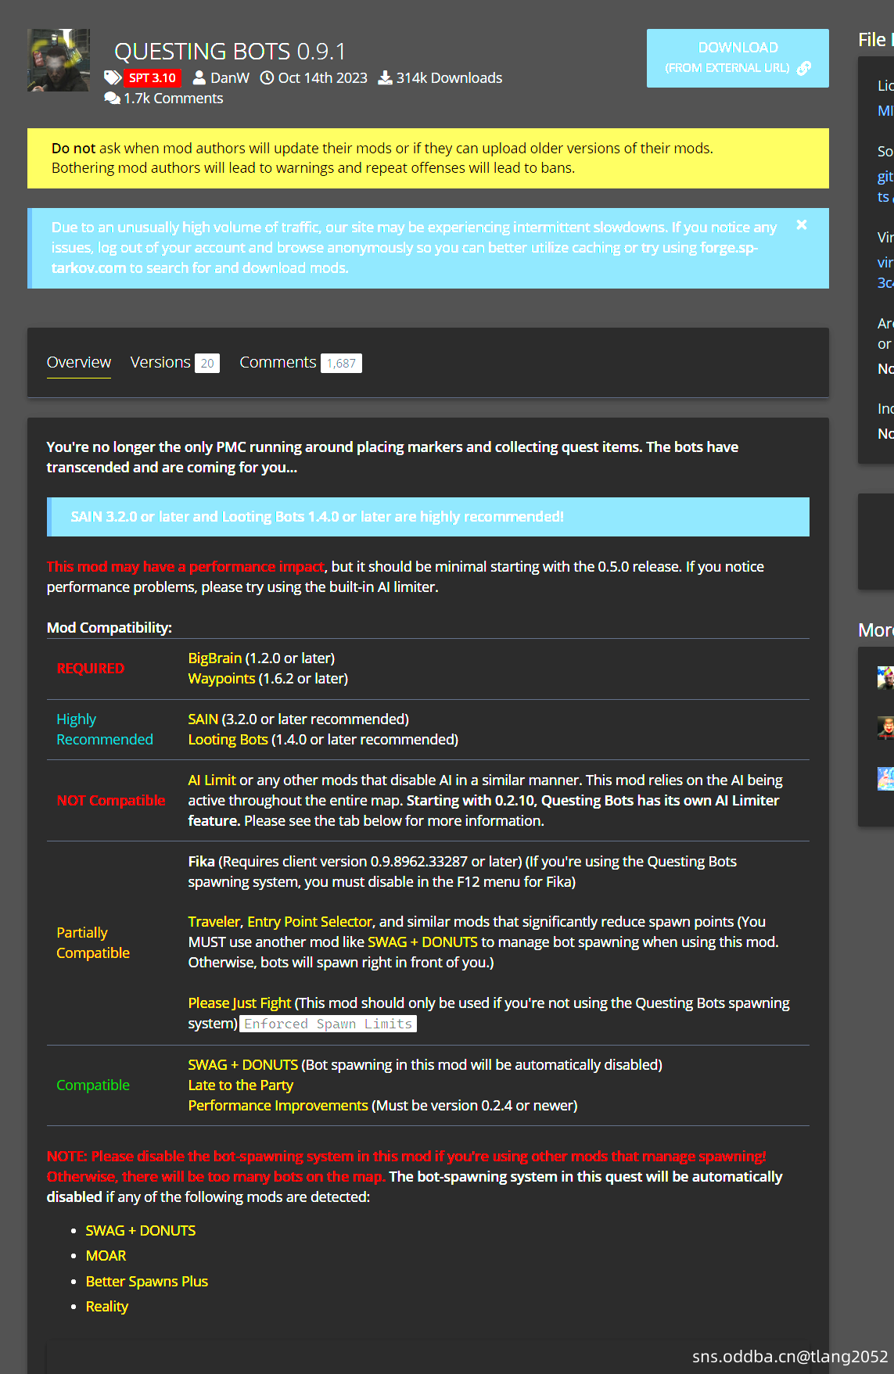Click the Fika compatibility note
Image resolution: width=894 pixels, height=1374 pixels.
[x=462, y=871]
